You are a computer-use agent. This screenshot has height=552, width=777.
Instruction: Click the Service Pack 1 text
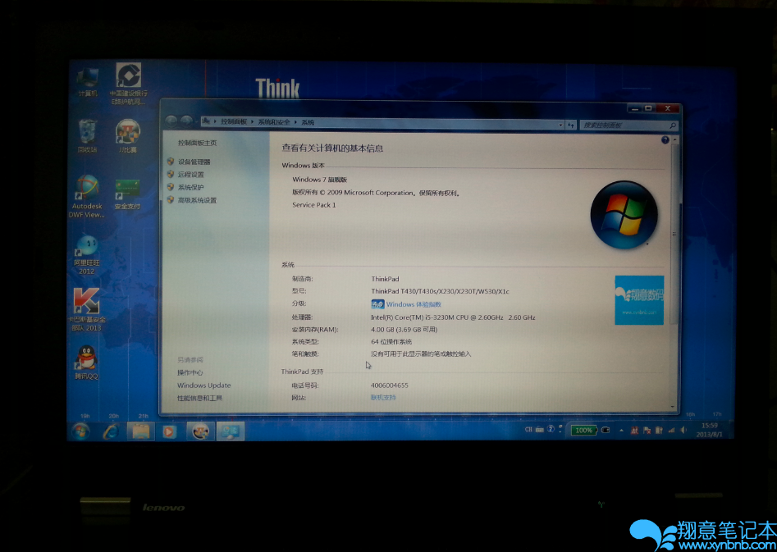(x=313, y=205)
